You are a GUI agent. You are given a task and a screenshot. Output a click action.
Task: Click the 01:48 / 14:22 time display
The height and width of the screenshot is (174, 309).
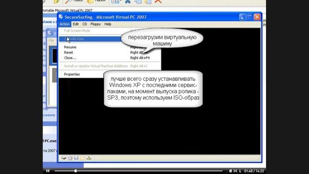[254, 171]
